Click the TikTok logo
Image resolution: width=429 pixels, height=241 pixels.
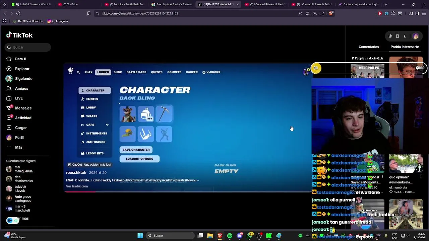point(19,35)
